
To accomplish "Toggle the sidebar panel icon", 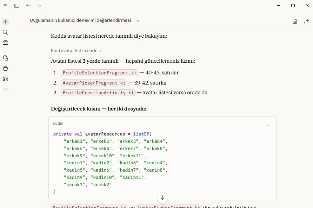I will (17, 6).
